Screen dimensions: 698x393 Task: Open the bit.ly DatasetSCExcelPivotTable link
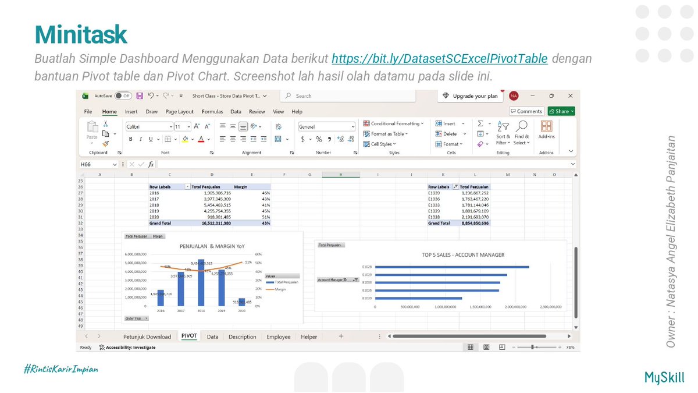click(440, 59)
